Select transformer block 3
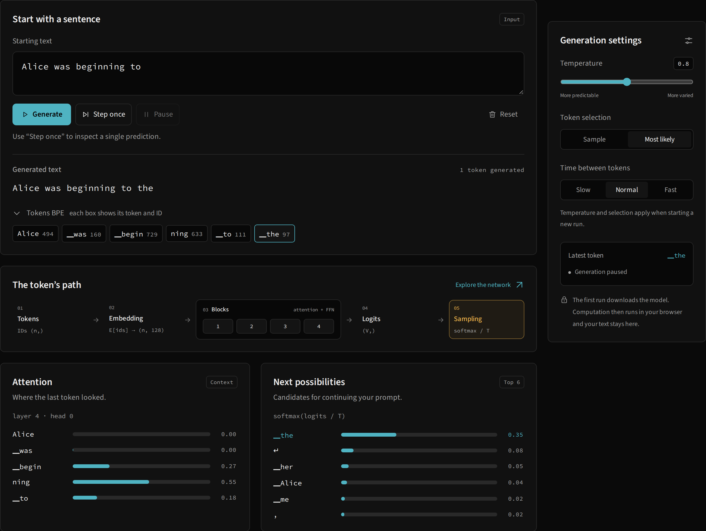The height and width of the screenshot is (531, 706). pyautogui.click(x=285, y=326)
